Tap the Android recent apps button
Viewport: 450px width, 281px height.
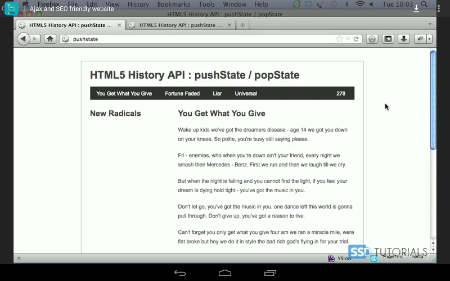(270, 273)
